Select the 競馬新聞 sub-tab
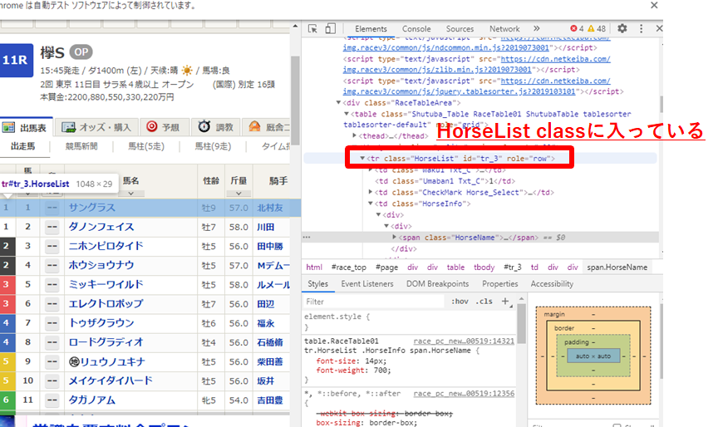This screenshot has width=718, height=427. [x=81, y=146]
